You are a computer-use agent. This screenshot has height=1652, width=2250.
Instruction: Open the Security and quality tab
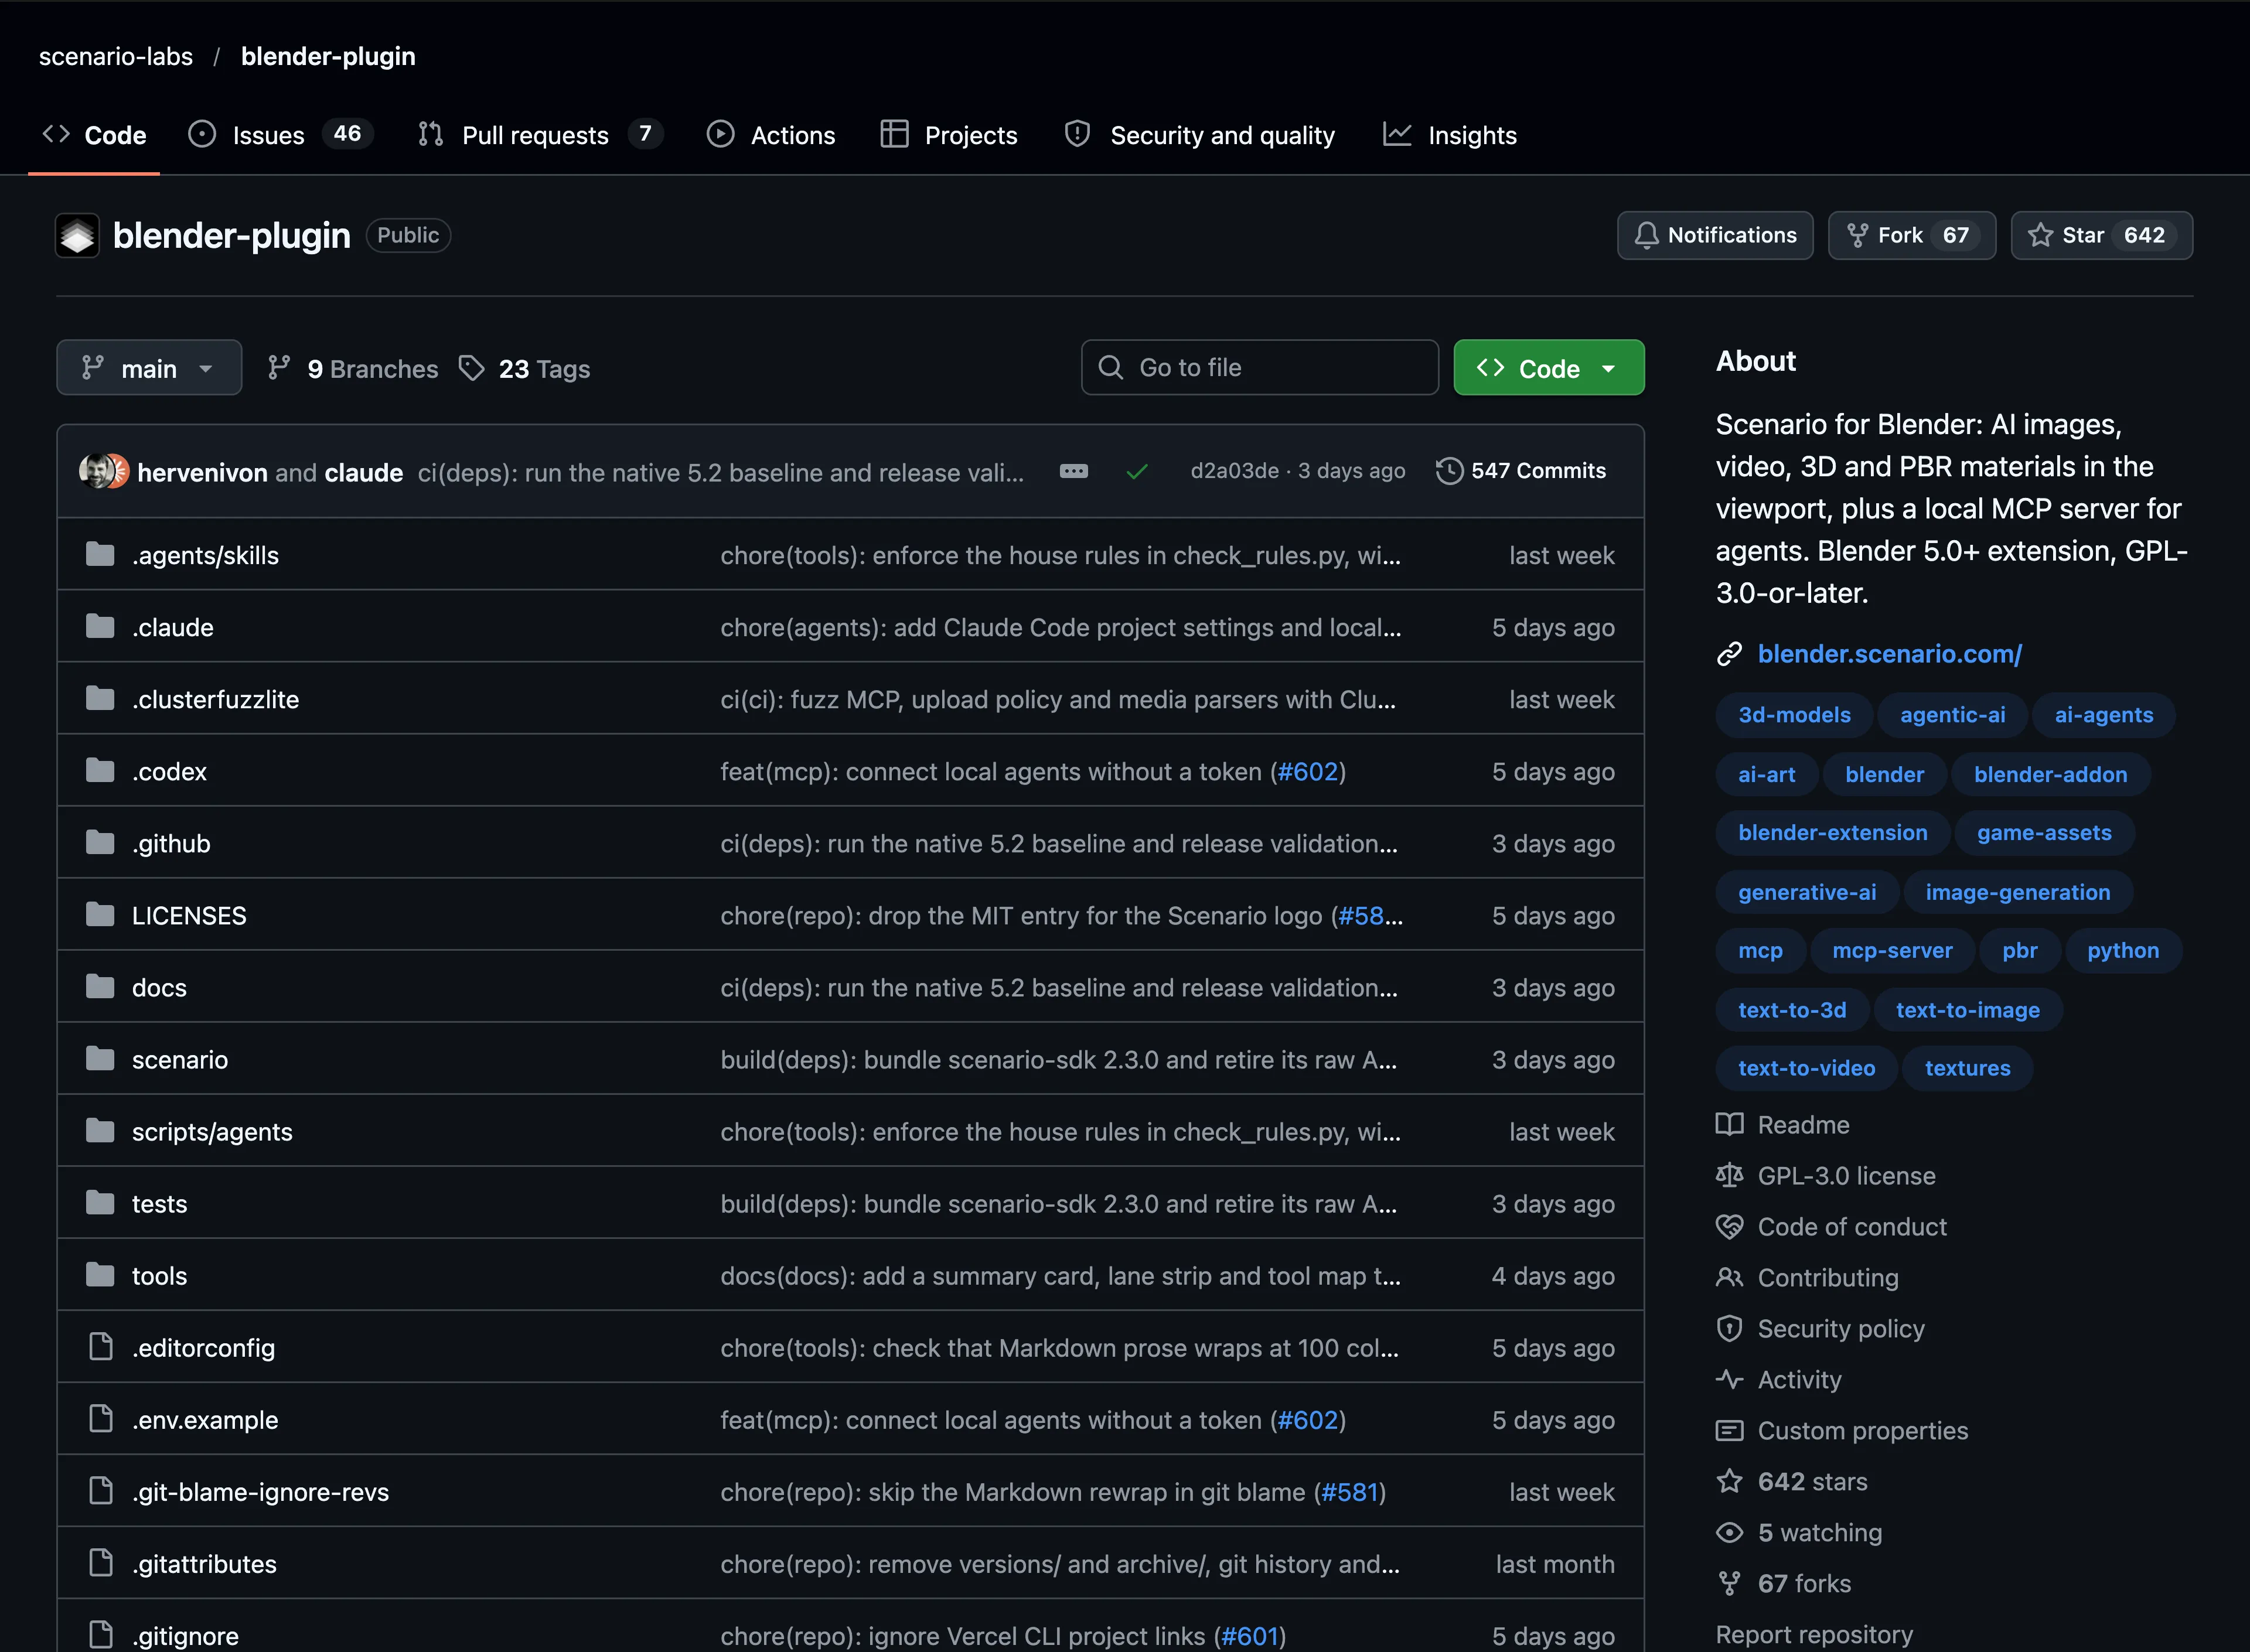(x=1200, y=135)
